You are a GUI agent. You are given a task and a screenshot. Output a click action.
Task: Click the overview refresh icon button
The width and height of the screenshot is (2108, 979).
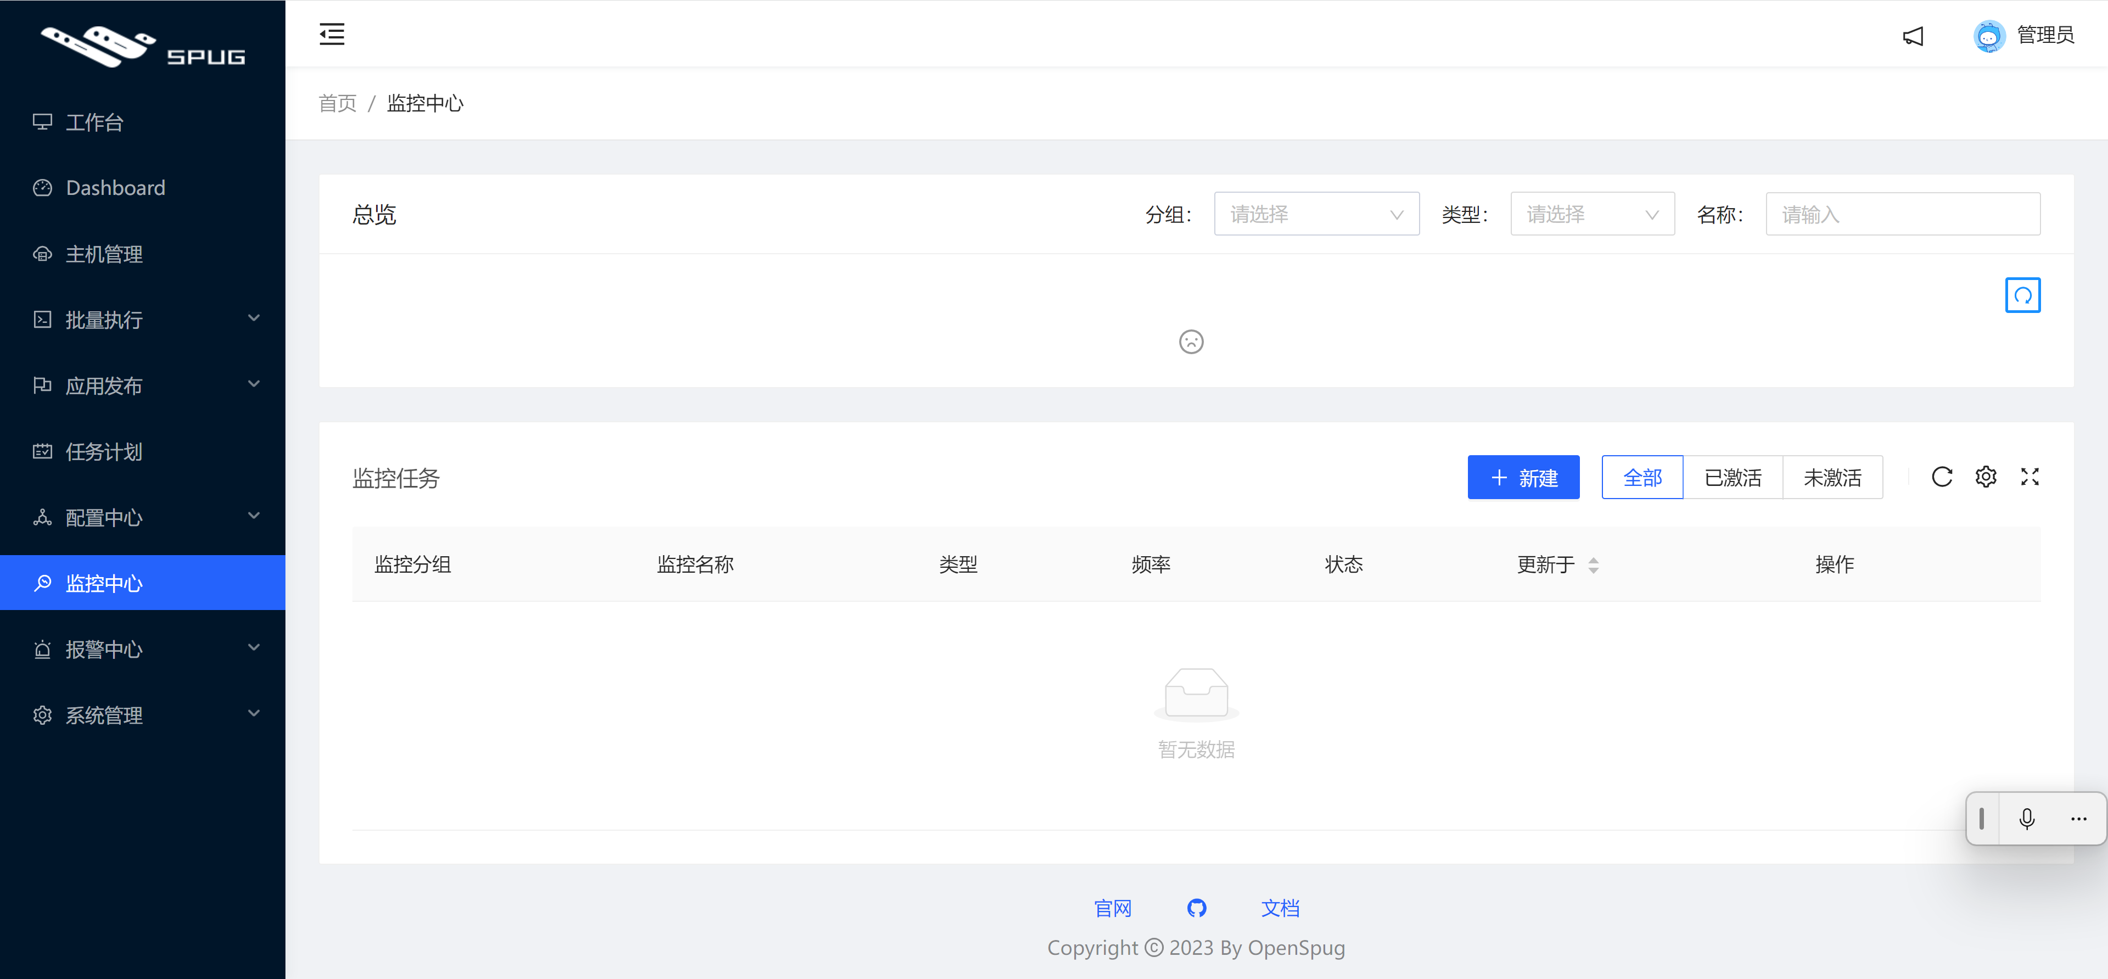(2021, 295)
